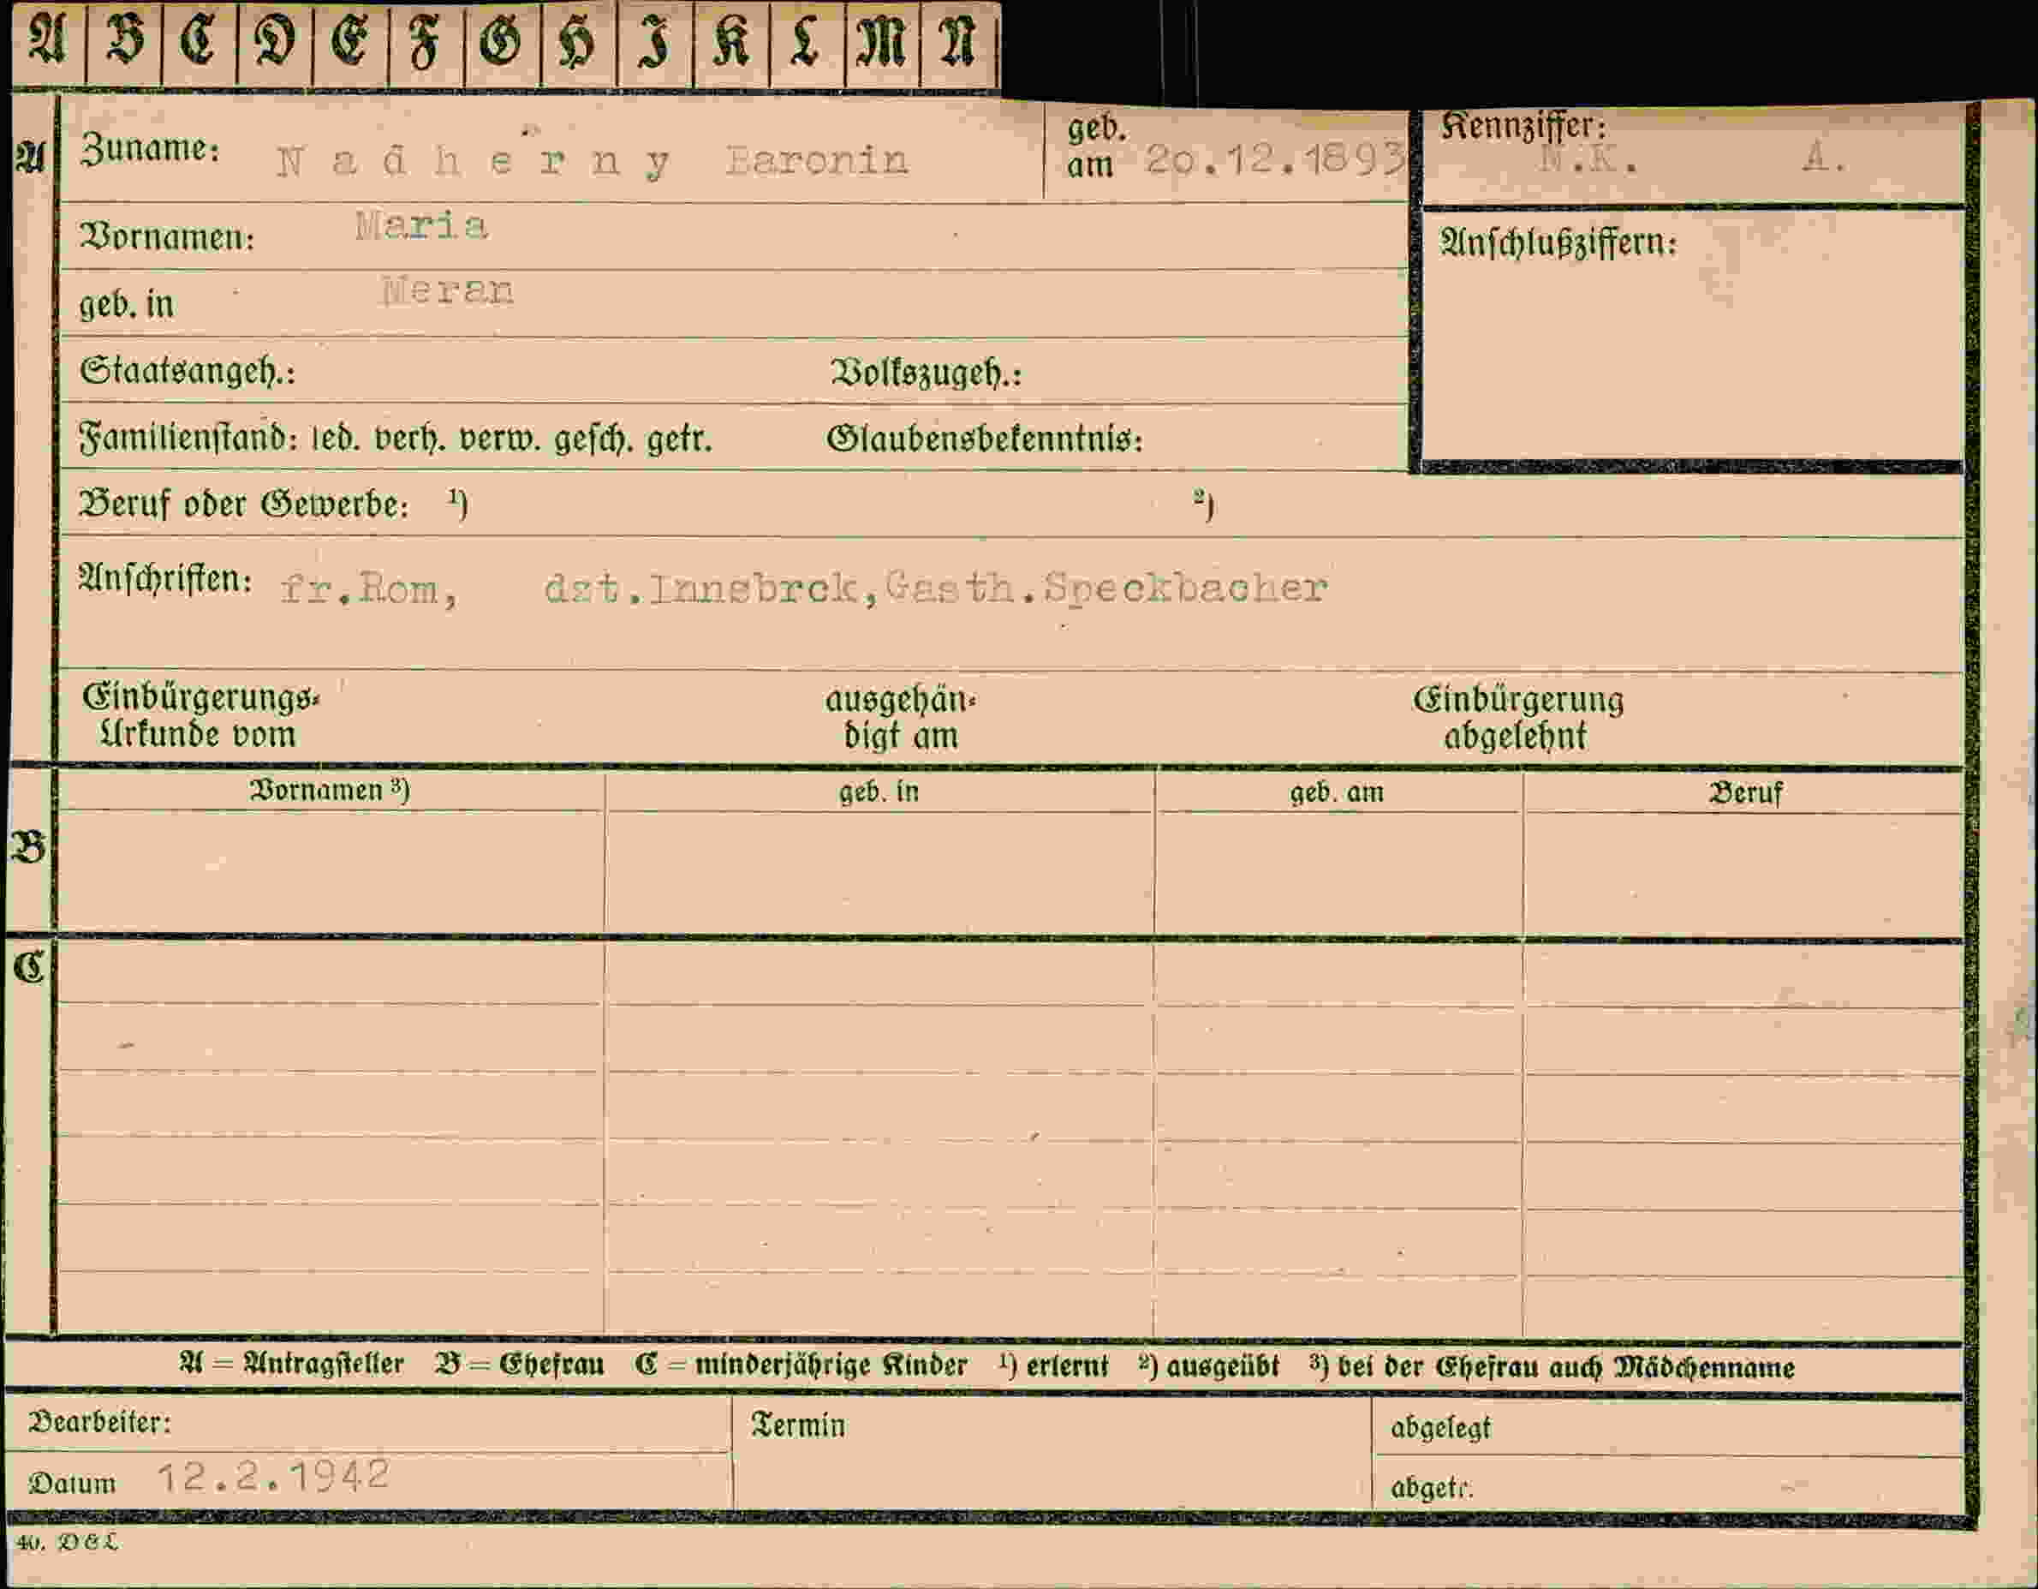Screen dimensions: 2038x1589
Task: Click the section C marker letter
Action: click(x=28, y=967)
